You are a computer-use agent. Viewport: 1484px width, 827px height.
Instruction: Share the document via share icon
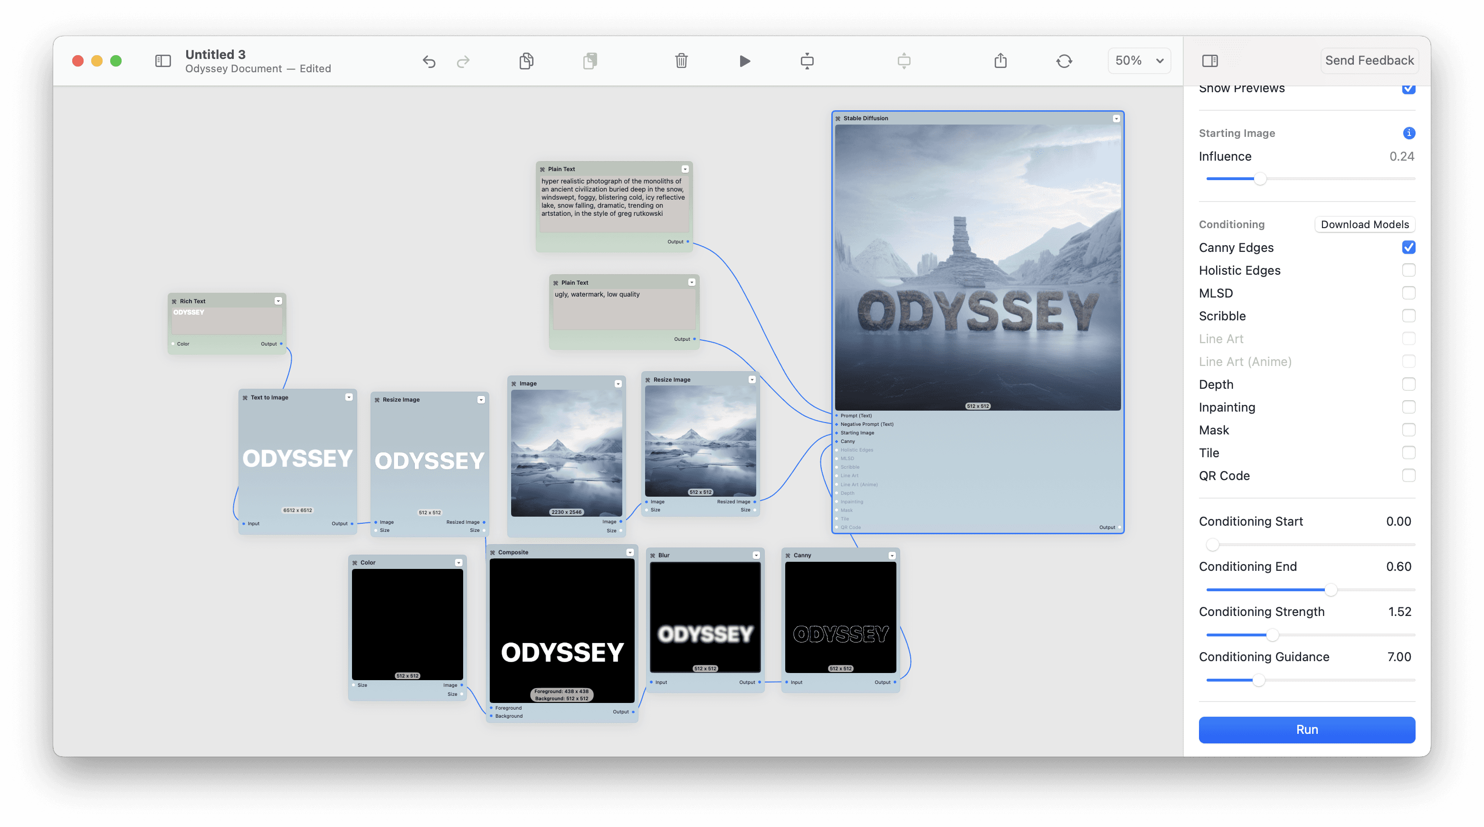[x=1001, y=60]
